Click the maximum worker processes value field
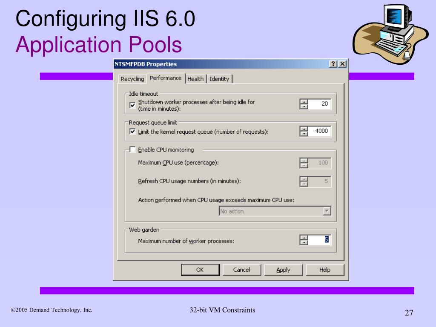The height and width of the screenshot is (327, 436). point(319,240)
